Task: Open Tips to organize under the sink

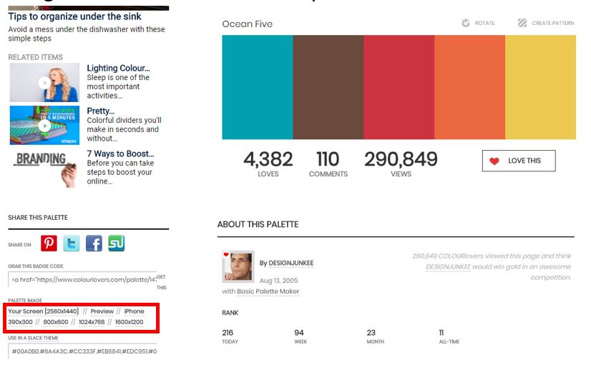Action: (x=74, y=16)
